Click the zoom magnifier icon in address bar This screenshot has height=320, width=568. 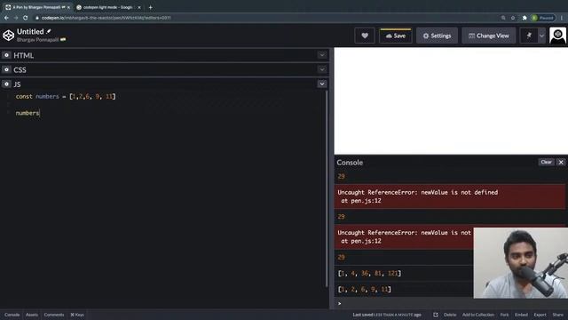(x=503, y=18)
